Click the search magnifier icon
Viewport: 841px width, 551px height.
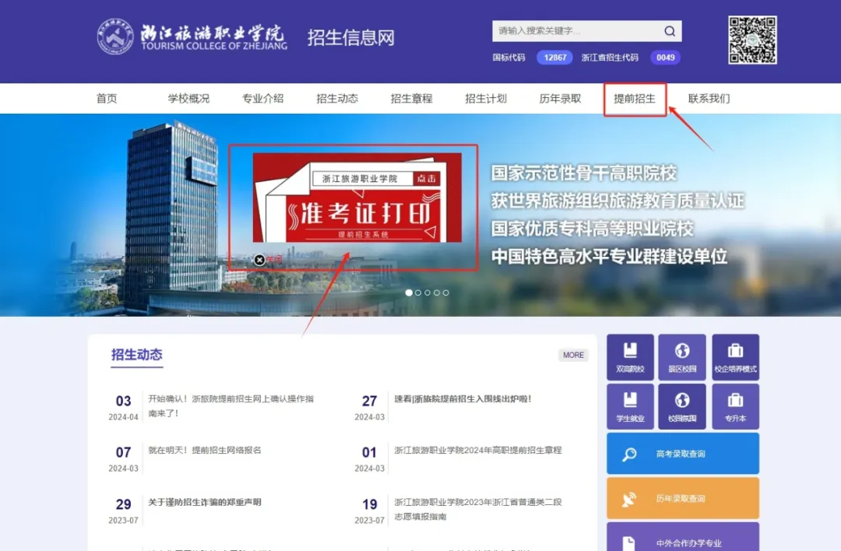669,31
